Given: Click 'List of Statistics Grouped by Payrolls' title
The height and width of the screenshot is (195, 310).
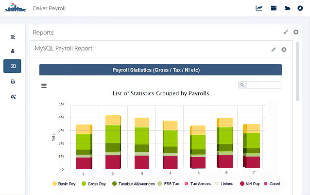Looking at the screenshot, I should pos(161,93).
